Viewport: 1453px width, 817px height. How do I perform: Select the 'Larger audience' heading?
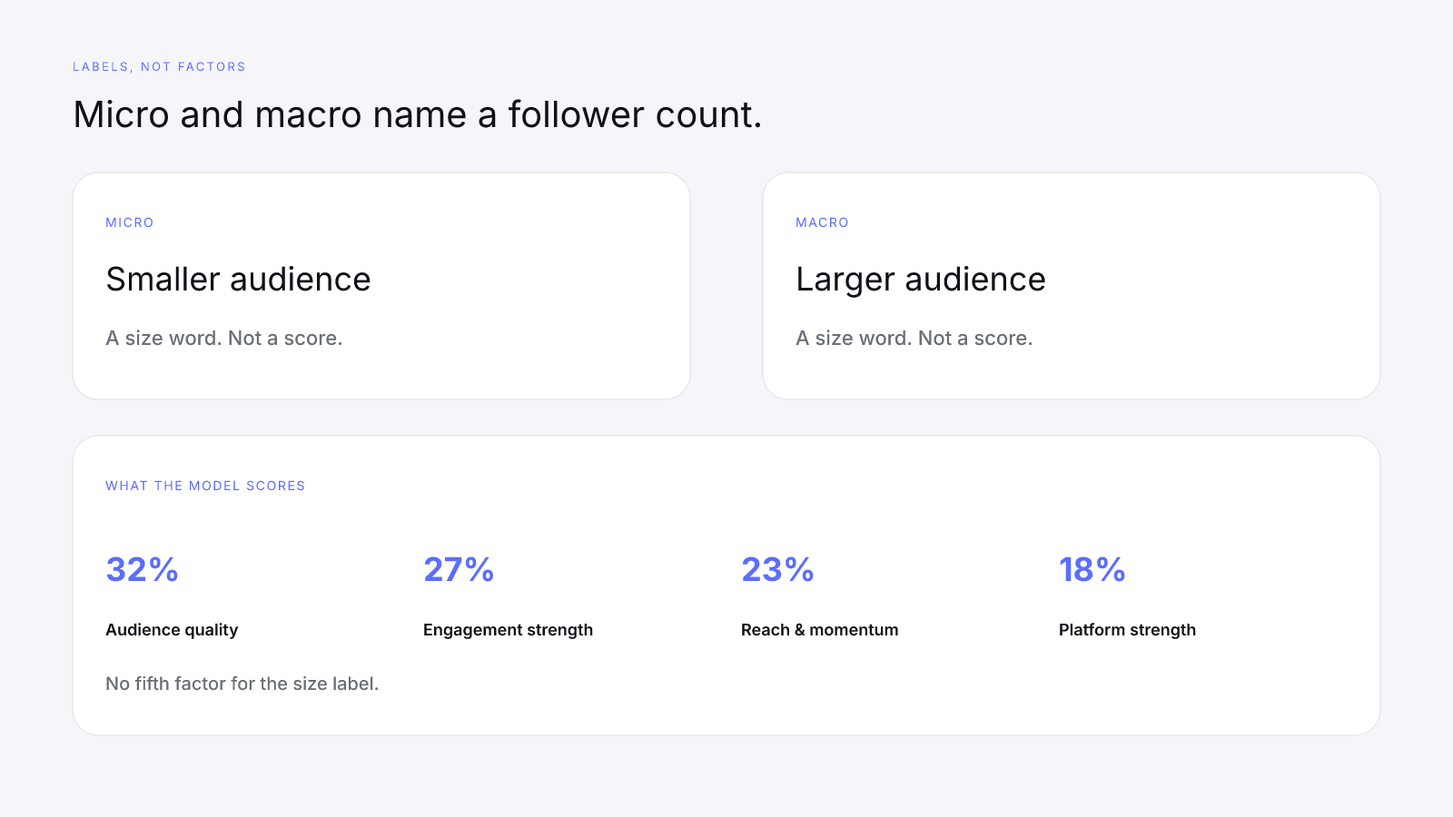click(x=921, y=280)
